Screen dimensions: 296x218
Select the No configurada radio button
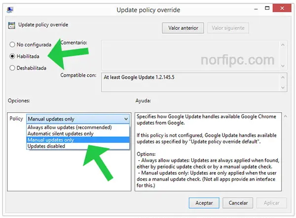[x=12, y=44]
